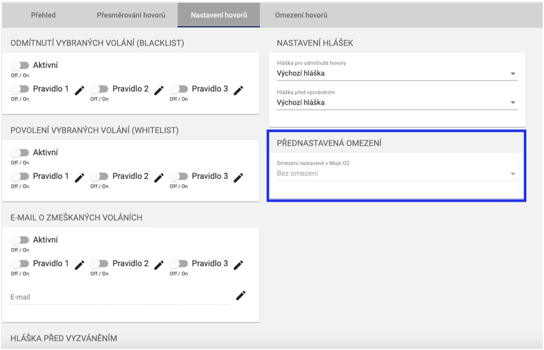Screen dimensions: 544x350
Task: Edit Pravidlo 3 in the Blacklist section
Action: pos(238,90)
